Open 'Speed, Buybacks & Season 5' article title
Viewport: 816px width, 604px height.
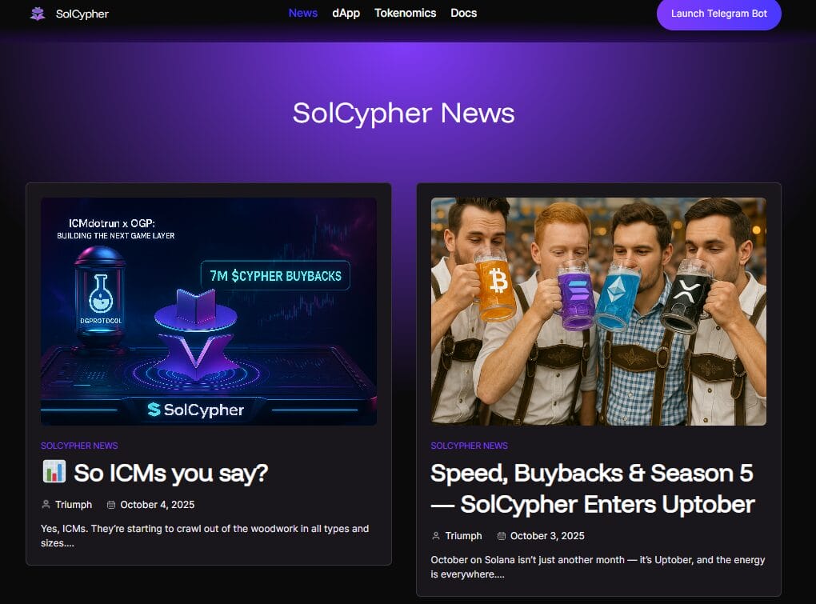[593, 489]
